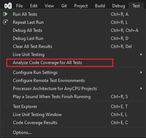146x138 pixels.
Task: Open the Edit menu
Action: click(x=34, y=6)
